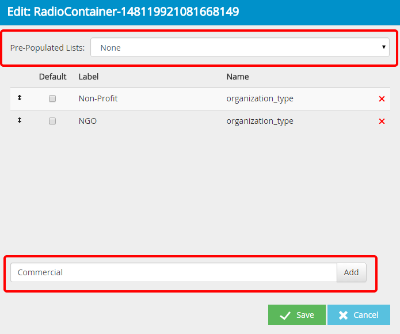
Task: Delete the Non-Profit option with red X
Action: click(382, 99)
